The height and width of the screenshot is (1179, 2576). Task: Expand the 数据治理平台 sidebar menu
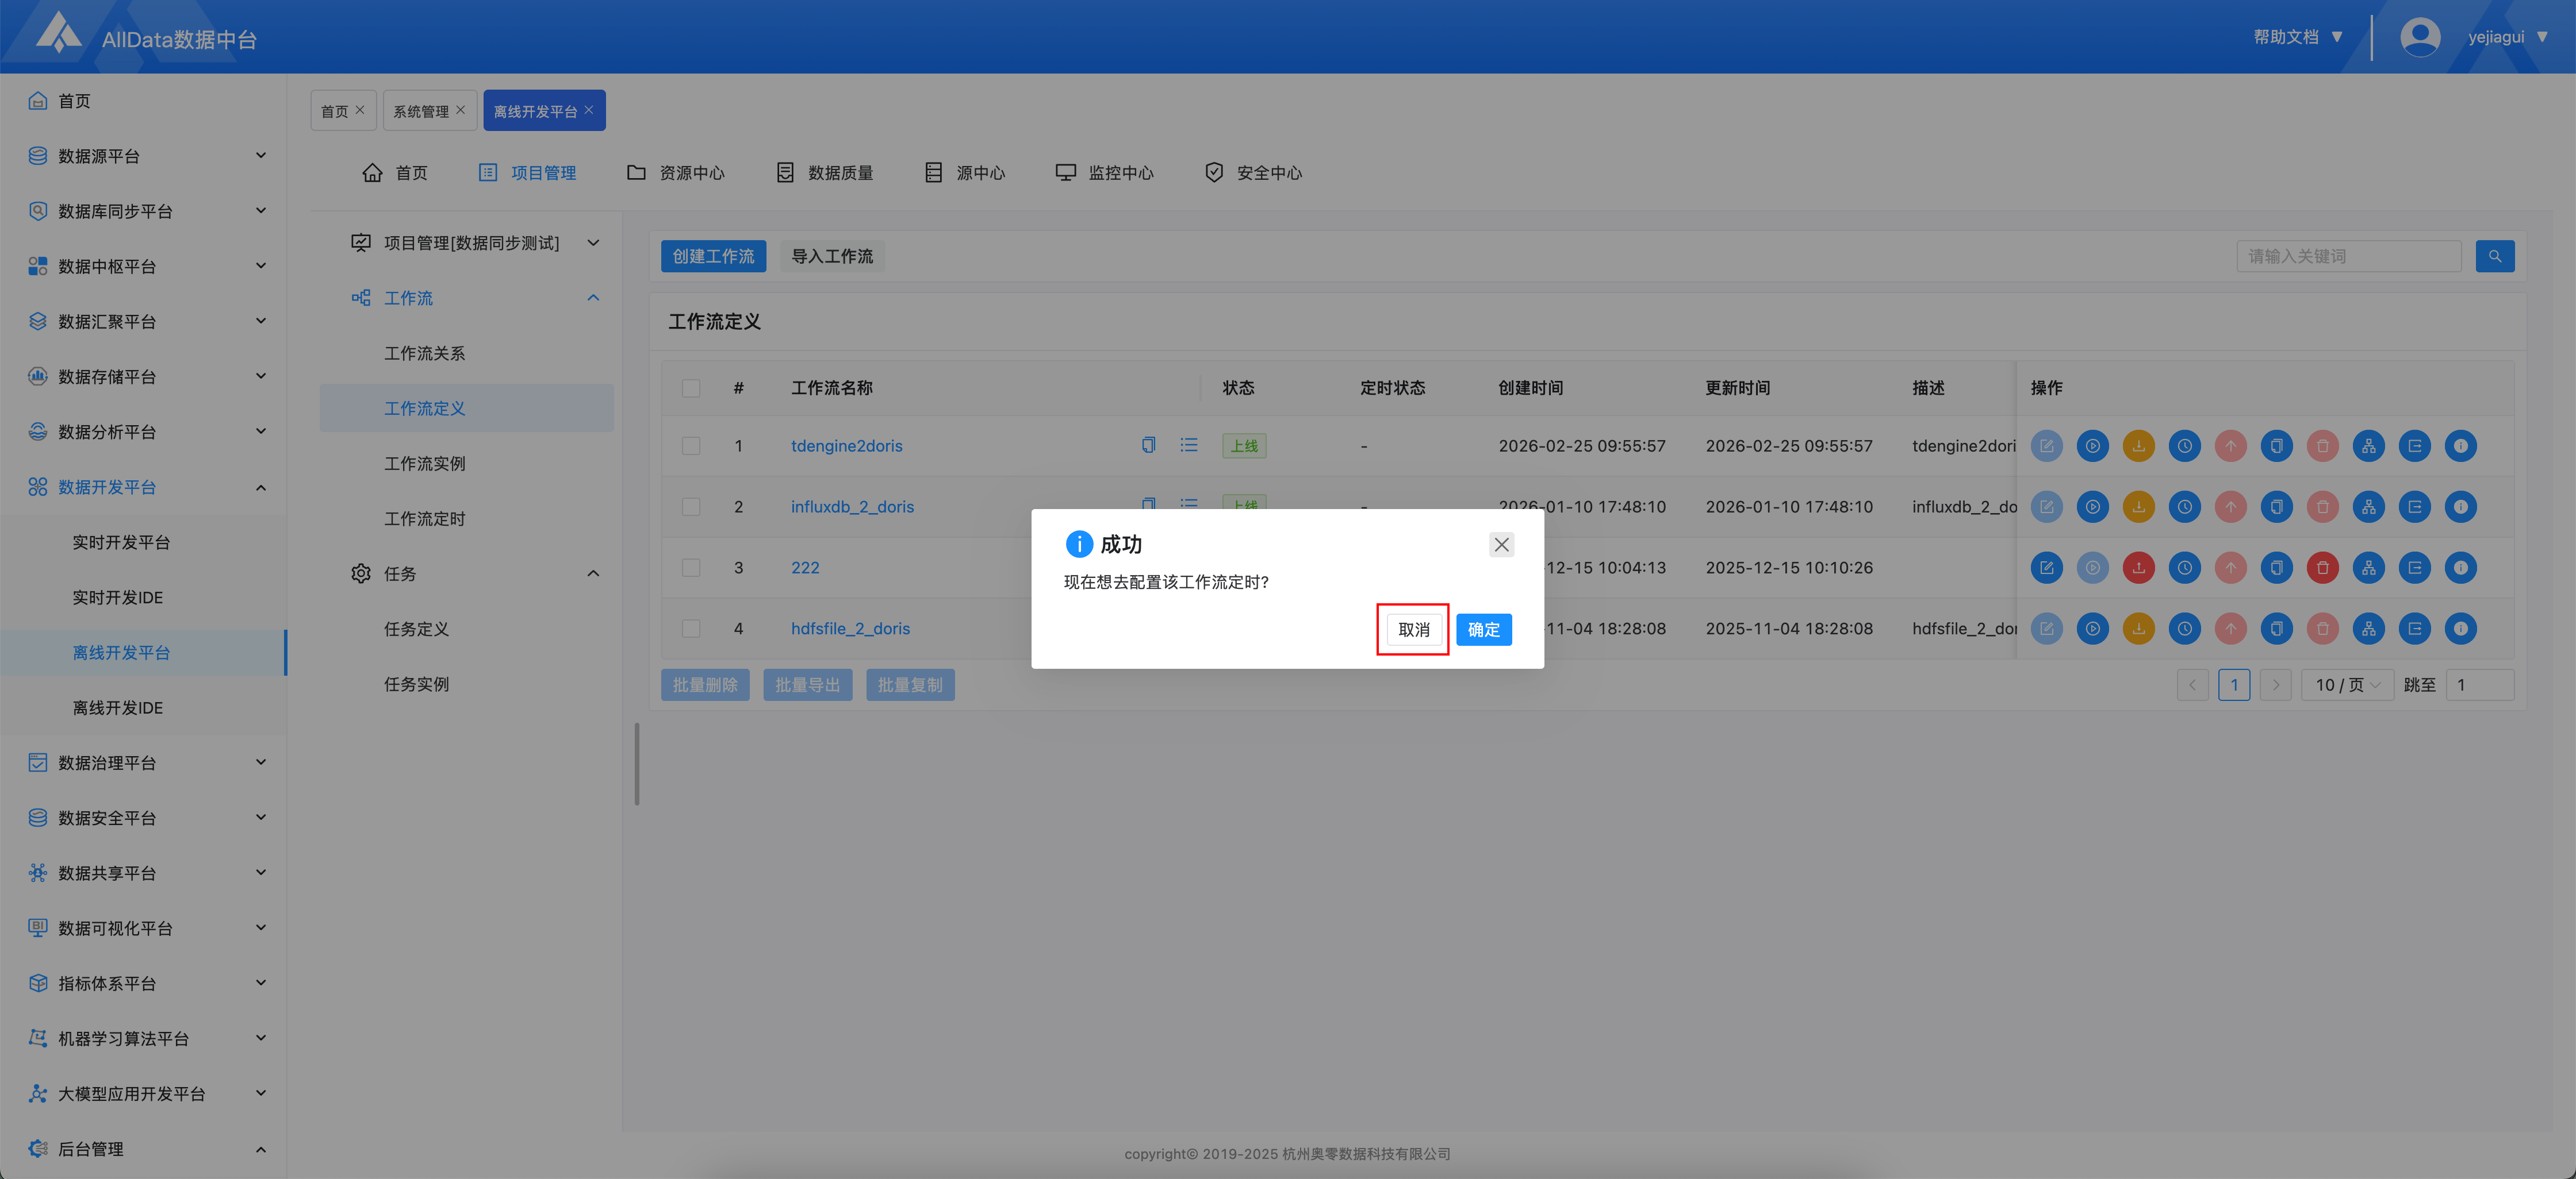click(148, 762)
